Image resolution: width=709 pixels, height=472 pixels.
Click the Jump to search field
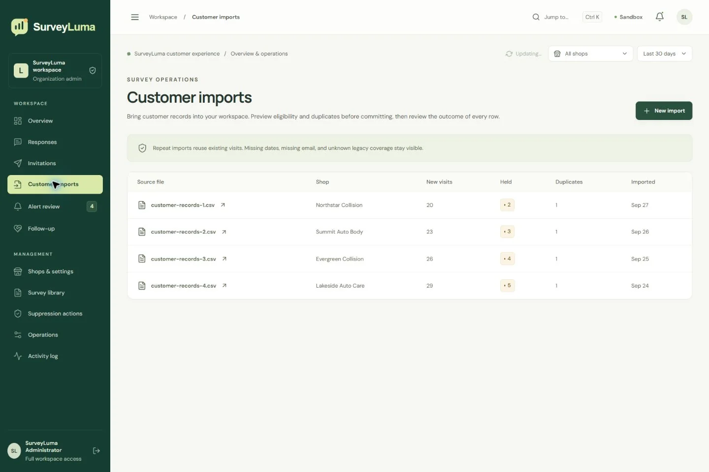pos(567,17)
